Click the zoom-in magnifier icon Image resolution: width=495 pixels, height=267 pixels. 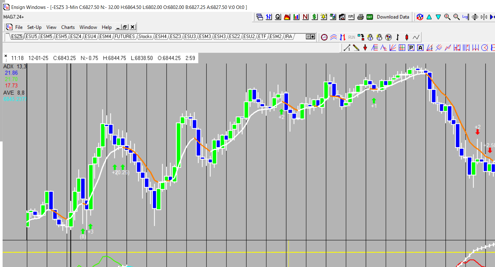click(x=447, y=17)
